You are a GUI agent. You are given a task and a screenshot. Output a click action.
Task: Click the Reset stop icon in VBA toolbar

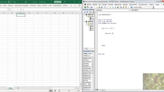(115, 7)
